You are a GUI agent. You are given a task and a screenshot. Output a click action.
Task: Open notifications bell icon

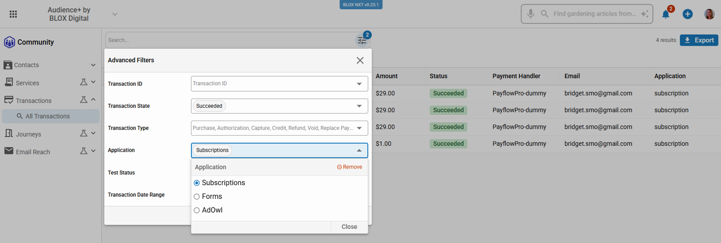pos(666,14)
